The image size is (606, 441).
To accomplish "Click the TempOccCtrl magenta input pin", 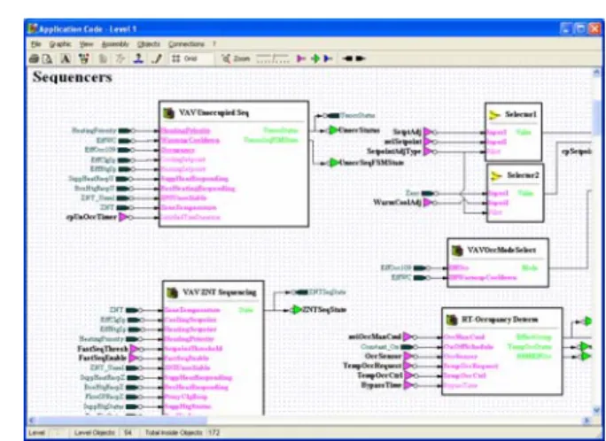I will pos(408,375).
